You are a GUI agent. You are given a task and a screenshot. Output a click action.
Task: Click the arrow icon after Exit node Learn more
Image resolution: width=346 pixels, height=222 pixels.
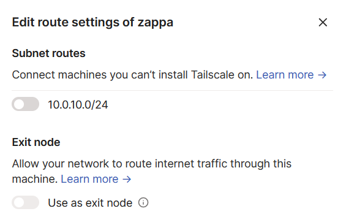point(127,179)
